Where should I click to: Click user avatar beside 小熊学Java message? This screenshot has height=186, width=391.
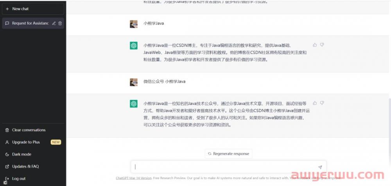[134, 24]
